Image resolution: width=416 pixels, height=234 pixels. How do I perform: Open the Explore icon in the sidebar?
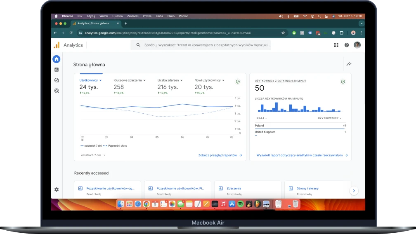(x=57, y=80)
